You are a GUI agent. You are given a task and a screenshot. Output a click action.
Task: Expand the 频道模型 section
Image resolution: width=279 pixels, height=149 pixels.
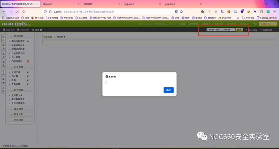click(20, 109)
